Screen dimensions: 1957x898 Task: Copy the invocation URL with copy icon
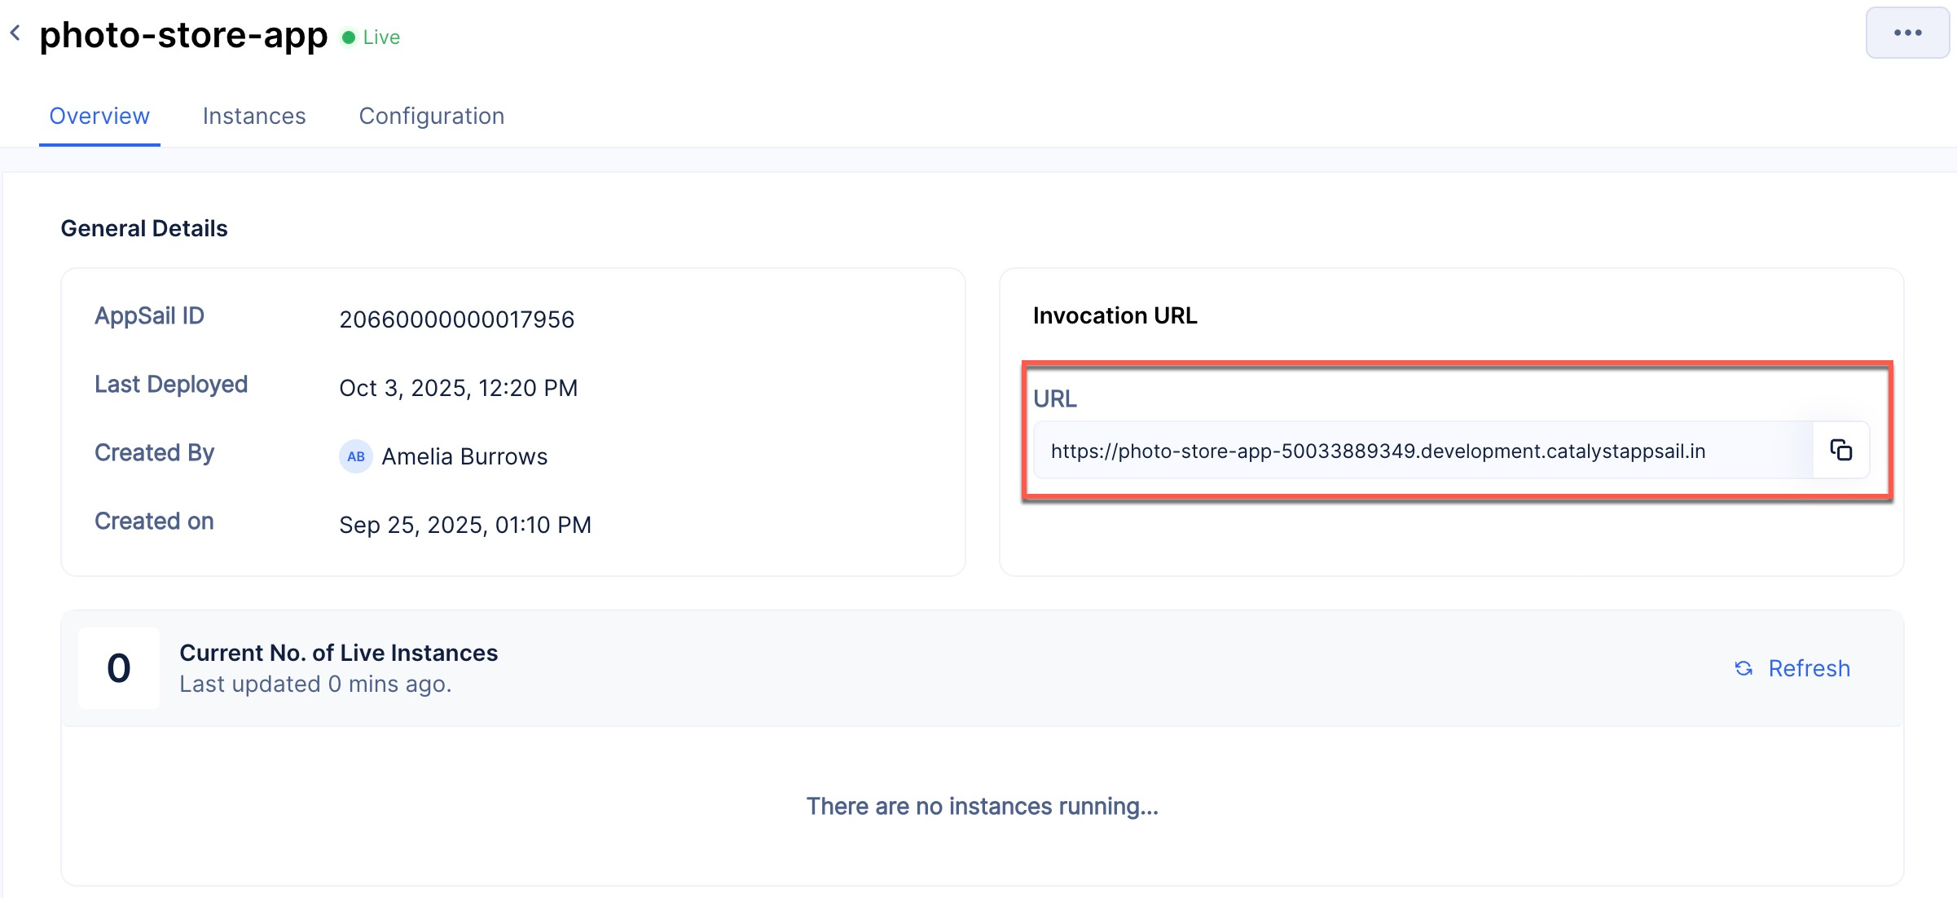coord(1840,450)
